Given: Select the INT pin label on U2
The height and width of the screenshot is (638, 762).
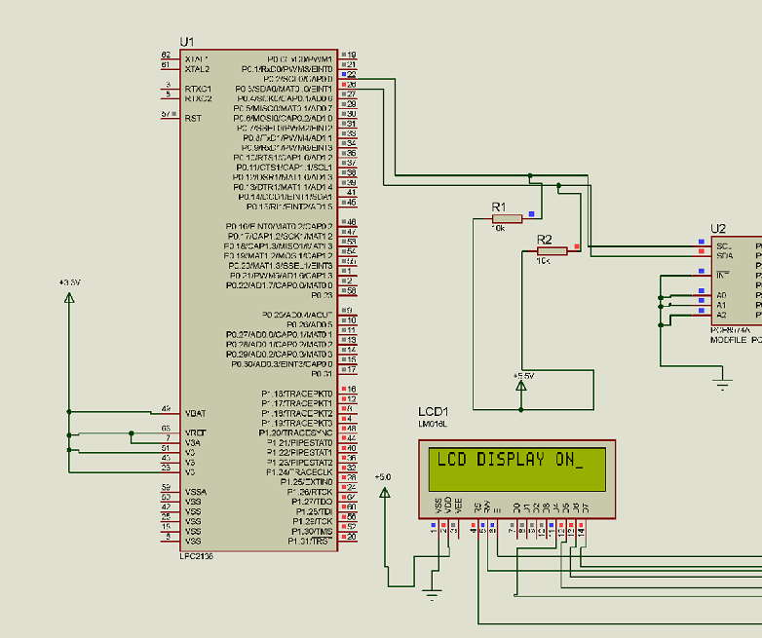Looking at the screenshot, I should pyautogui.click(x=723, y=276).
